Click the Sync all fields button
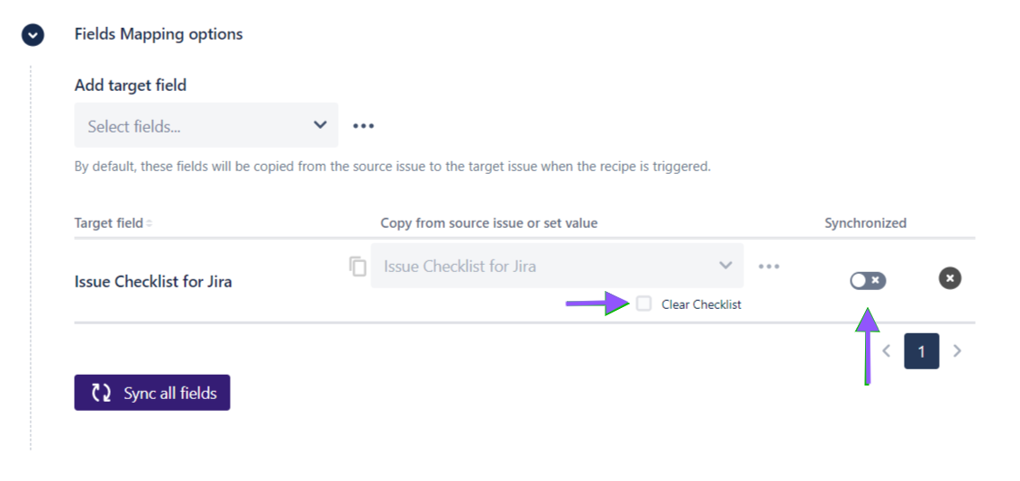 pyautogui.click(x=152, y=393)
